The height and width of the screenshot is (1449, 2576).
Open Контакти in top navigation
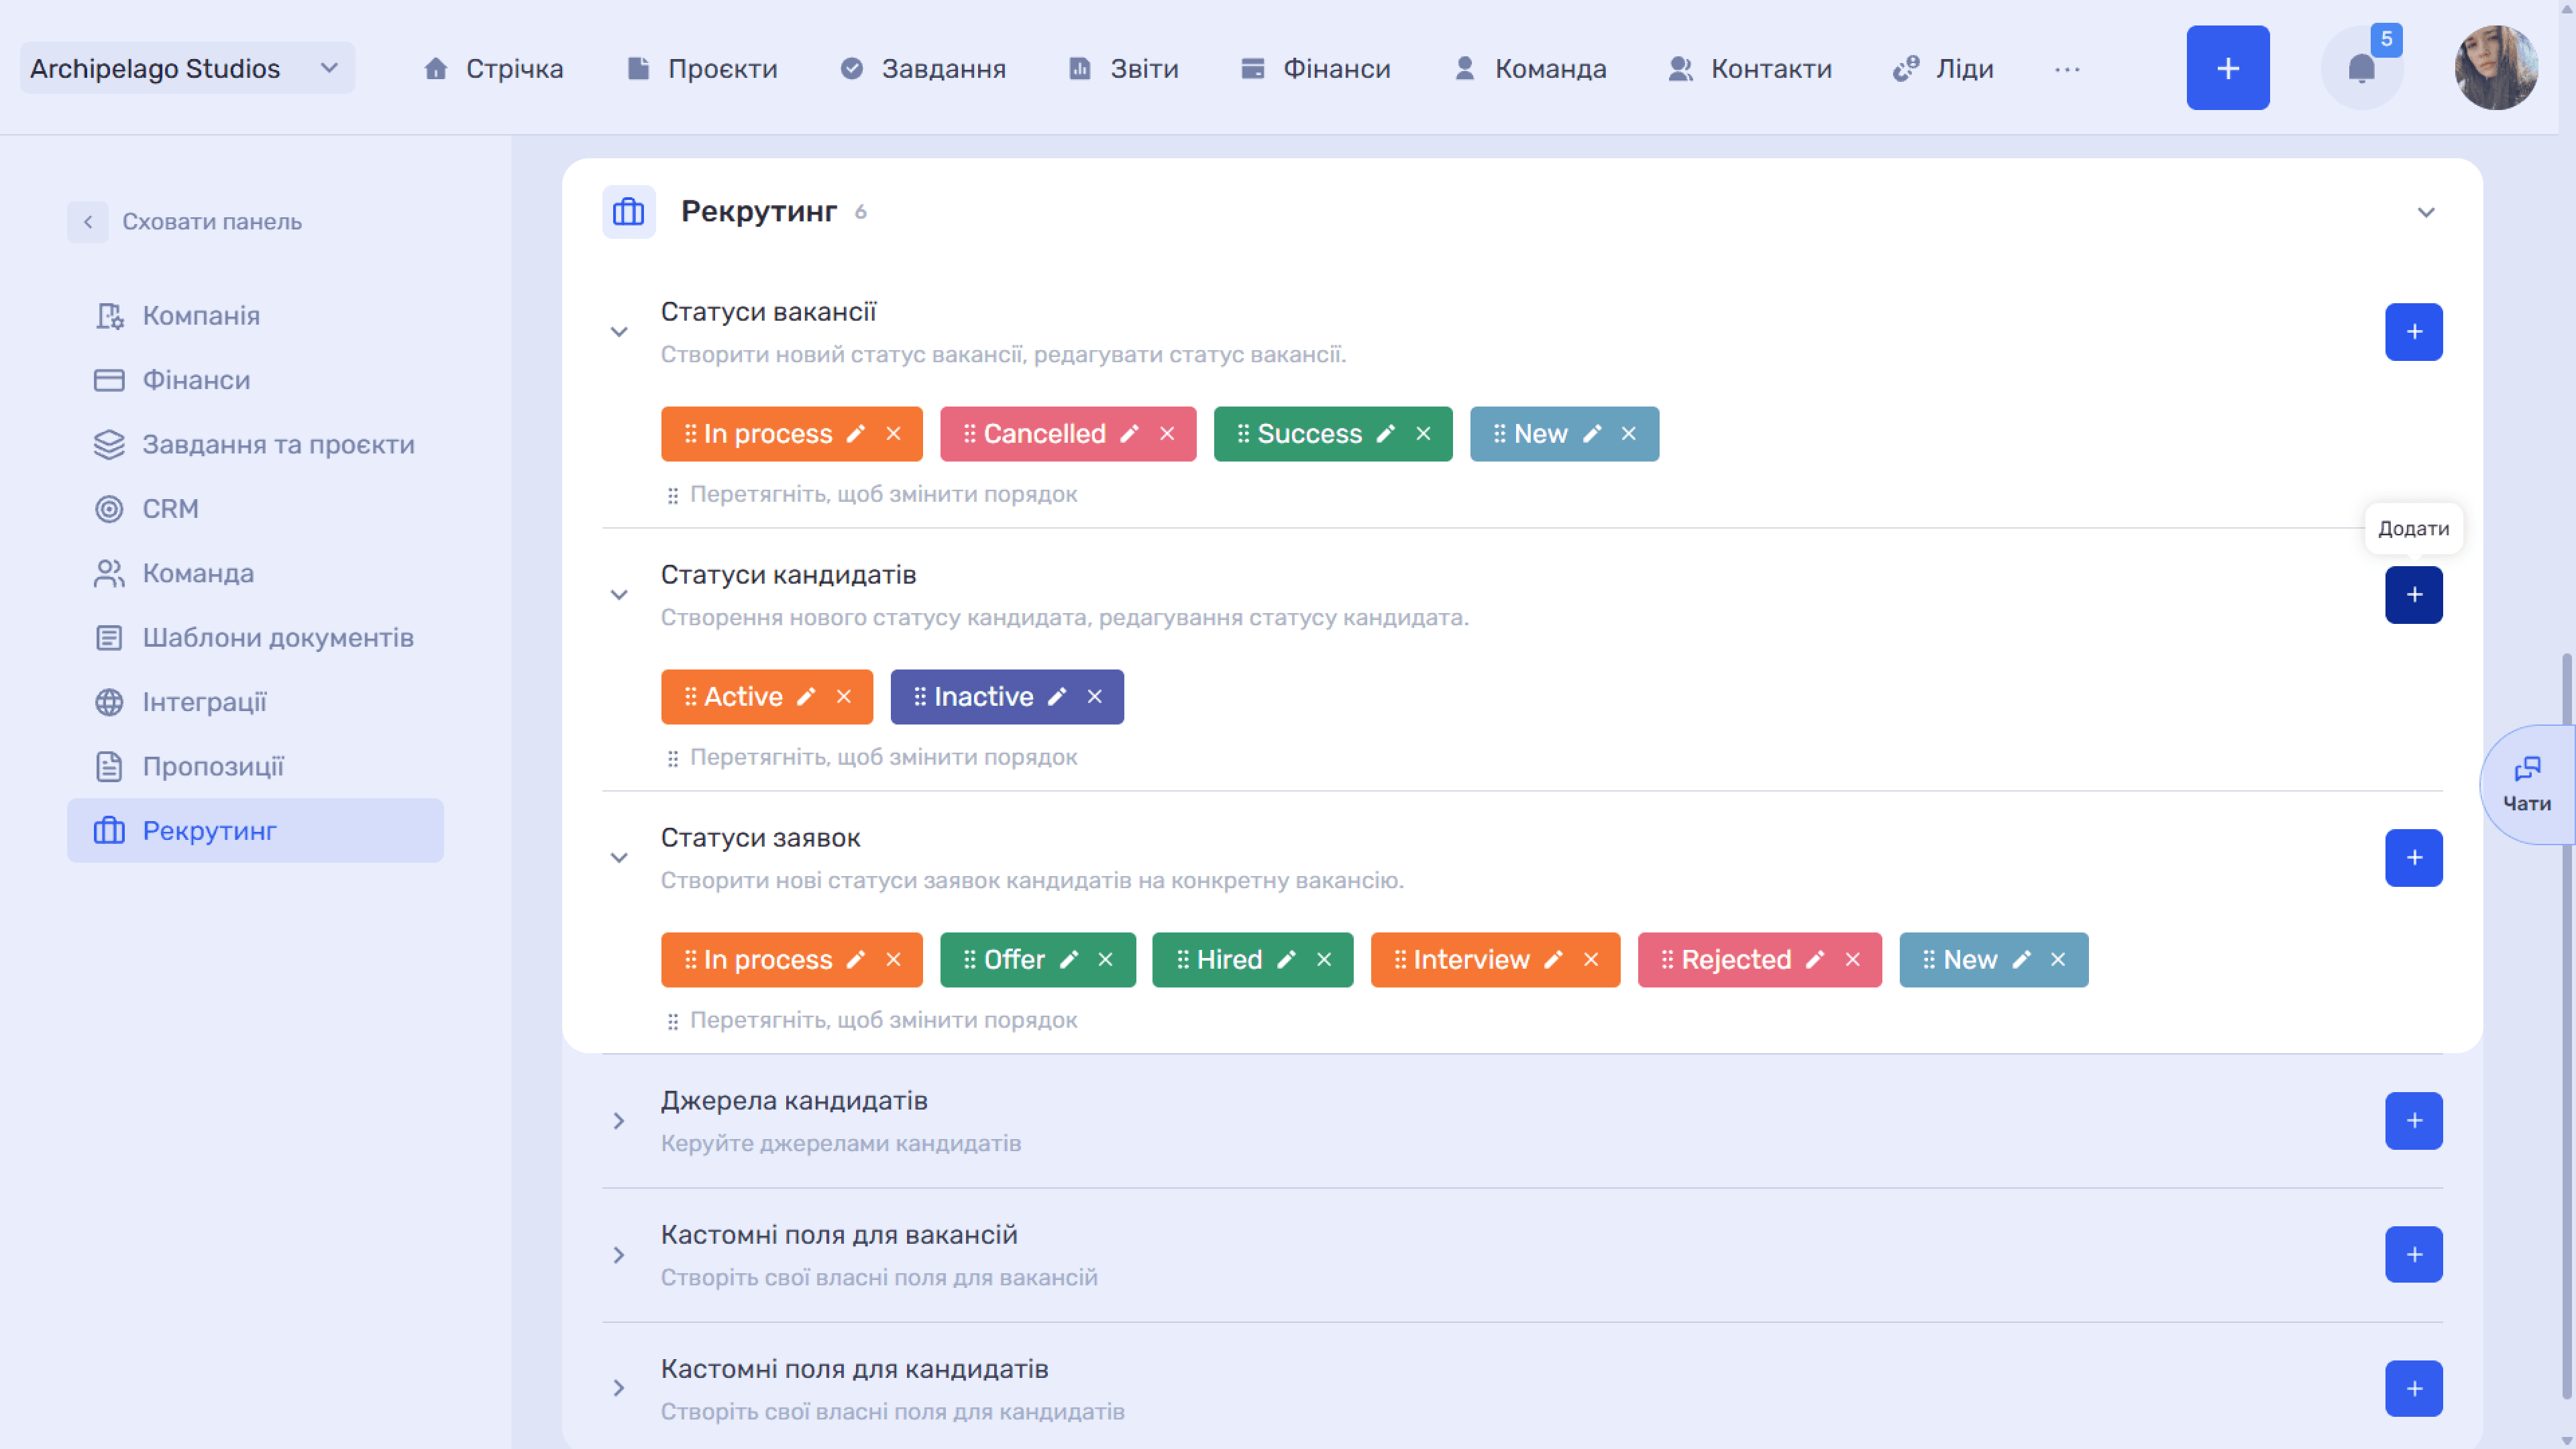coord(1750,68)
